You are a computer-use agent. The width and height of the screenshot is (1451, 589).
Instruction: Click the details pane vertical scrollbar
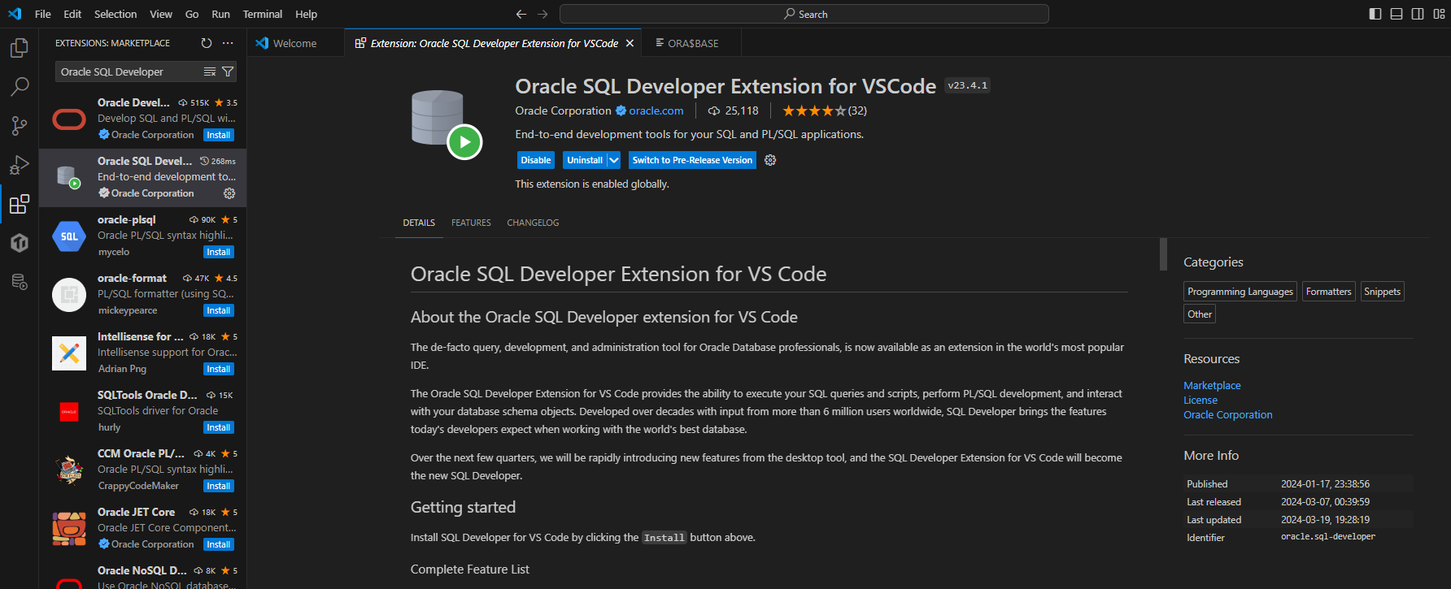click(1163, 253)
